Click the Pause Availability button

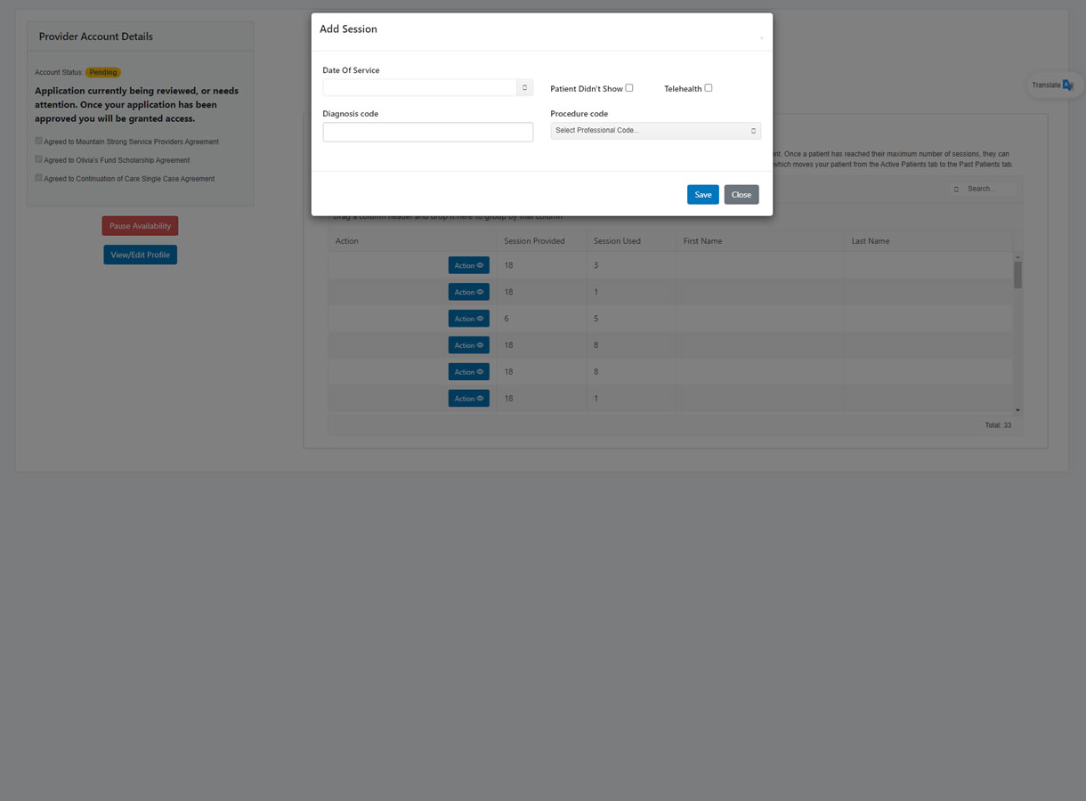[x=140, y=226]
